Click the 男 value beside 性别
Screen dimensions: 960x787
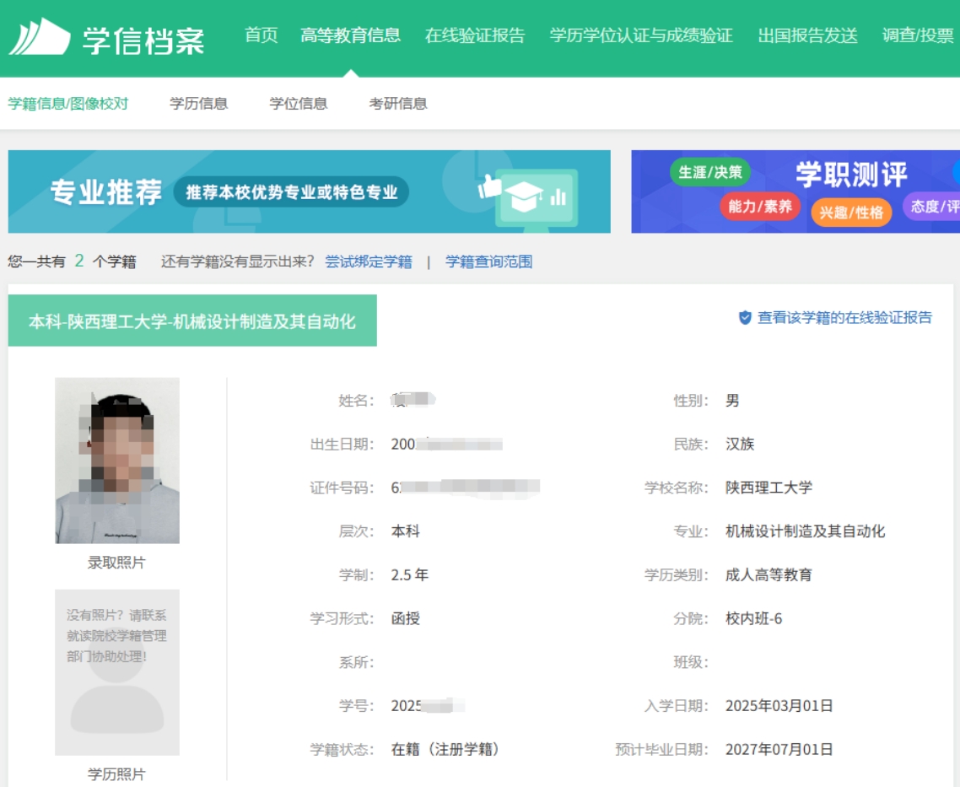[732, 400]
